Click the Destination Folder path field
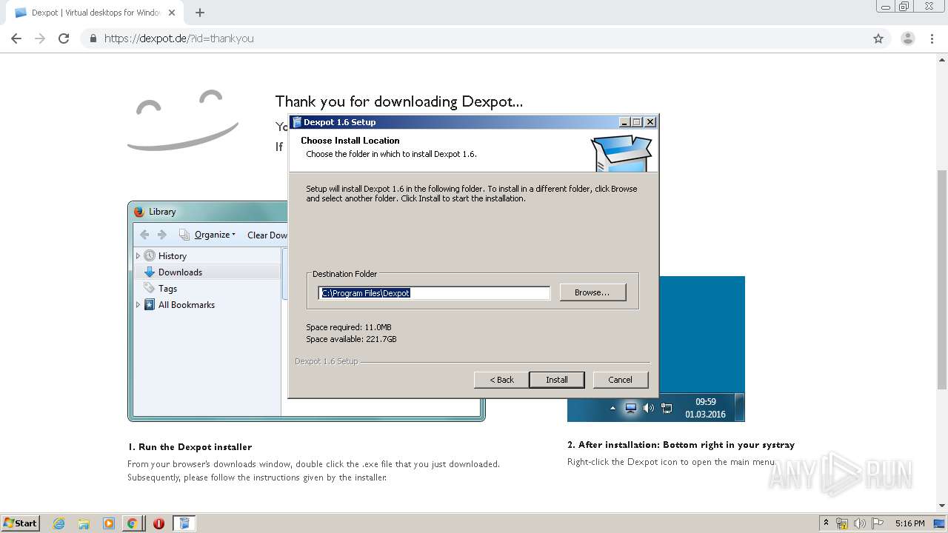Image resolution: width=948 pixels, height=533 pixels. [x=434, y=293]
